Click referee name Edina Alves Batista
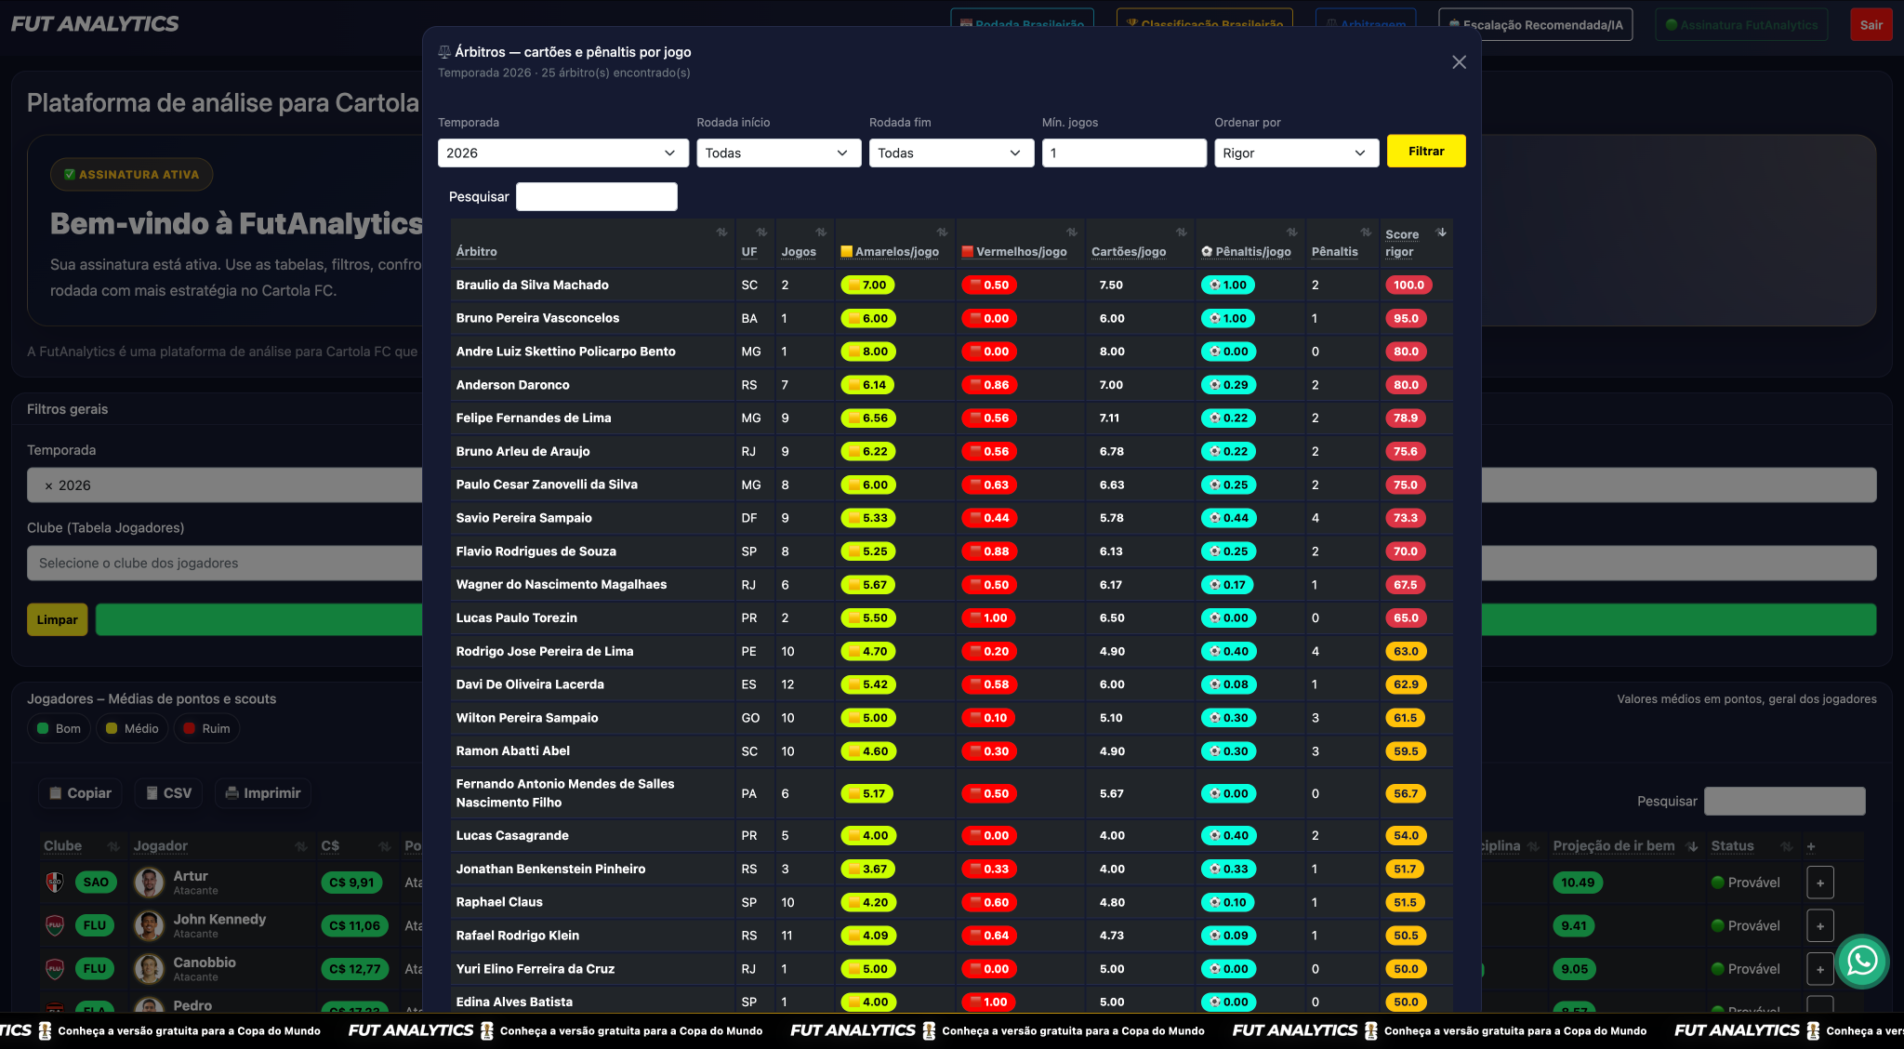Image resolution: width=1904 pixels, height=1049 pixels. click(514, 1002)
